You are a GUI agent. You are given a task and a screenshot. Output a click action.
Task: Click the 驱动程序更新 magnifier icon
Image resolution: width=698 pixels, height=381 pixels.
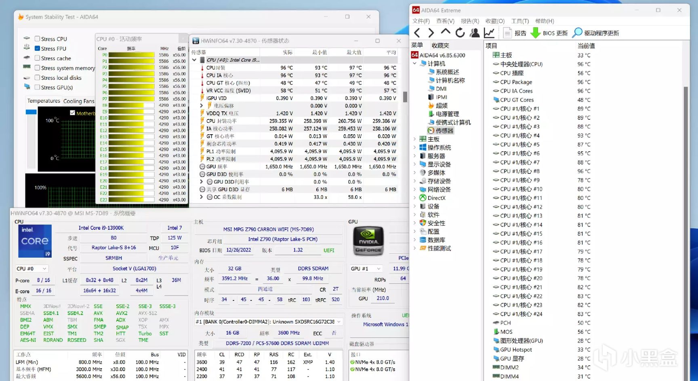577,33
